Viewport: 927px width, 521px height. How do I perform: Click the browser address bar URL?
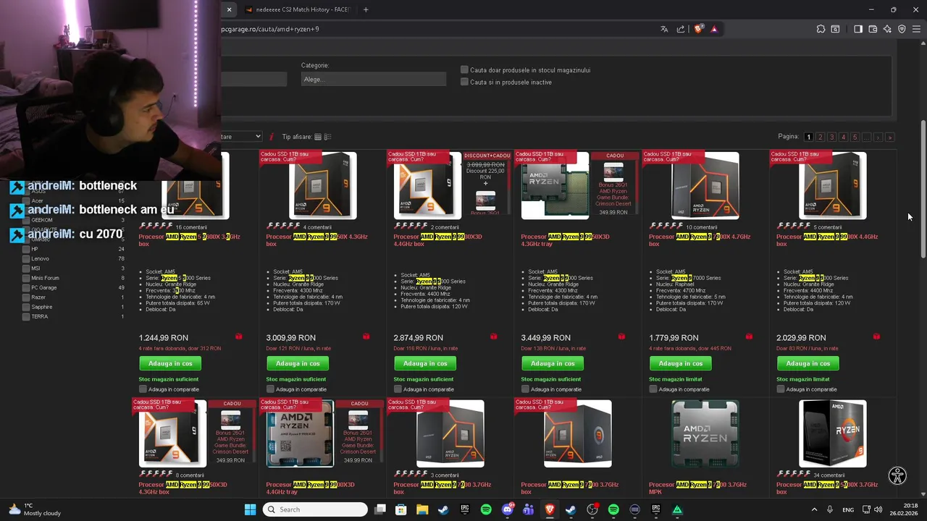[270, 29]
